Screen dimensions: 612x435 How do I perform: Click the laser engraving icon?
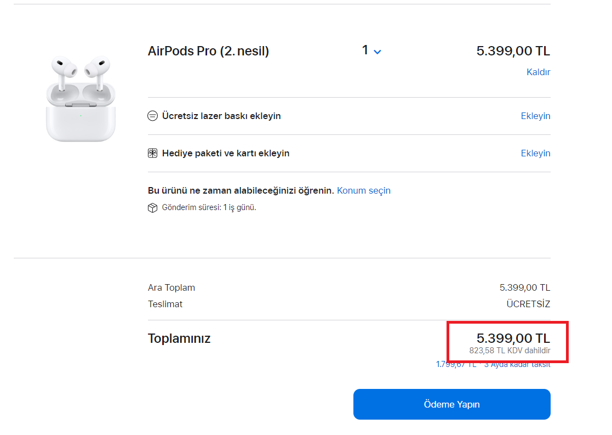coord(153,116)
